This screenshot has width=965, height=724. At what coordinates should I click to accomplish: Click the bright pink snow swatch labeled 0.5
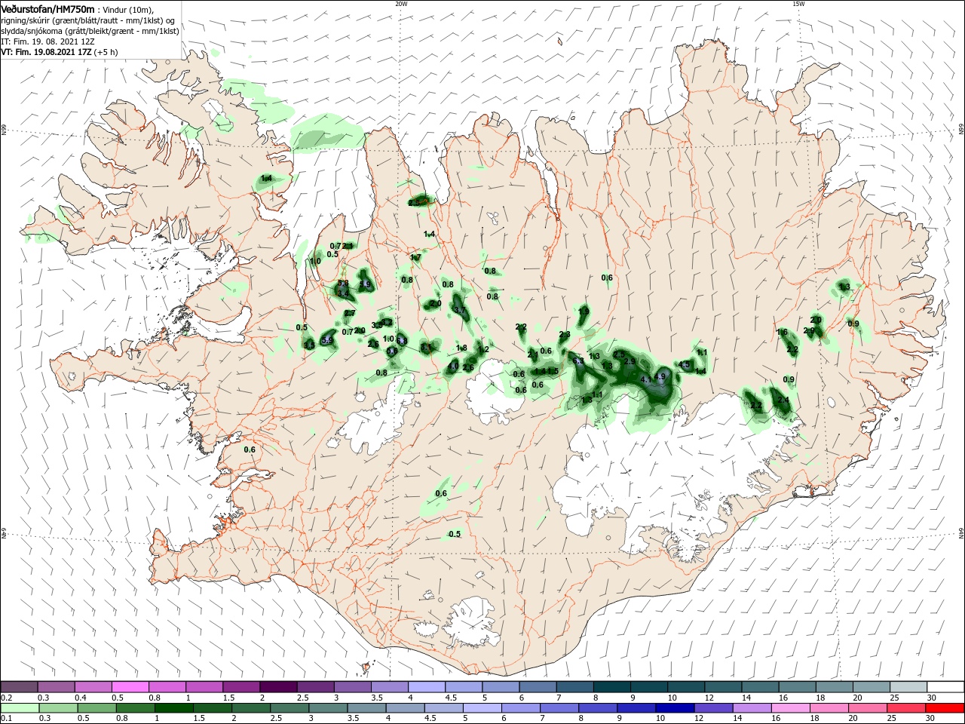(x=130, y=687)
